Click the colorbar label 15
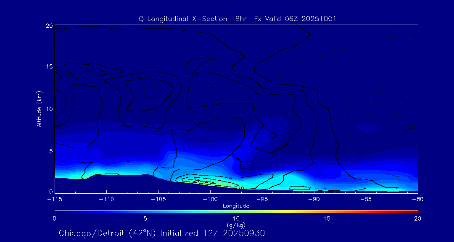 (x=327, y=218)
